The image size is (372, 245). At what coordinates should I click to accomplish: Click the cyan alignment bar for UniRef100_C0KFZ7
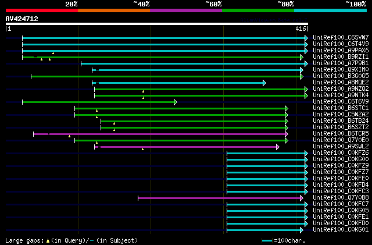tap(266, 172)
